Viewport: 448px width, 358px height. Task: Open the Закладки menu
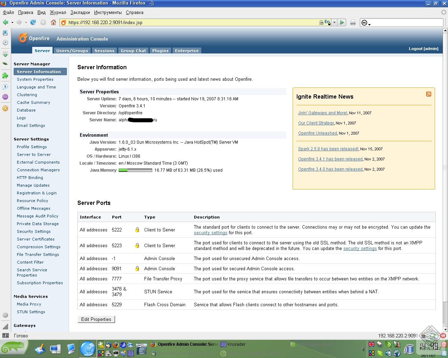80,12
